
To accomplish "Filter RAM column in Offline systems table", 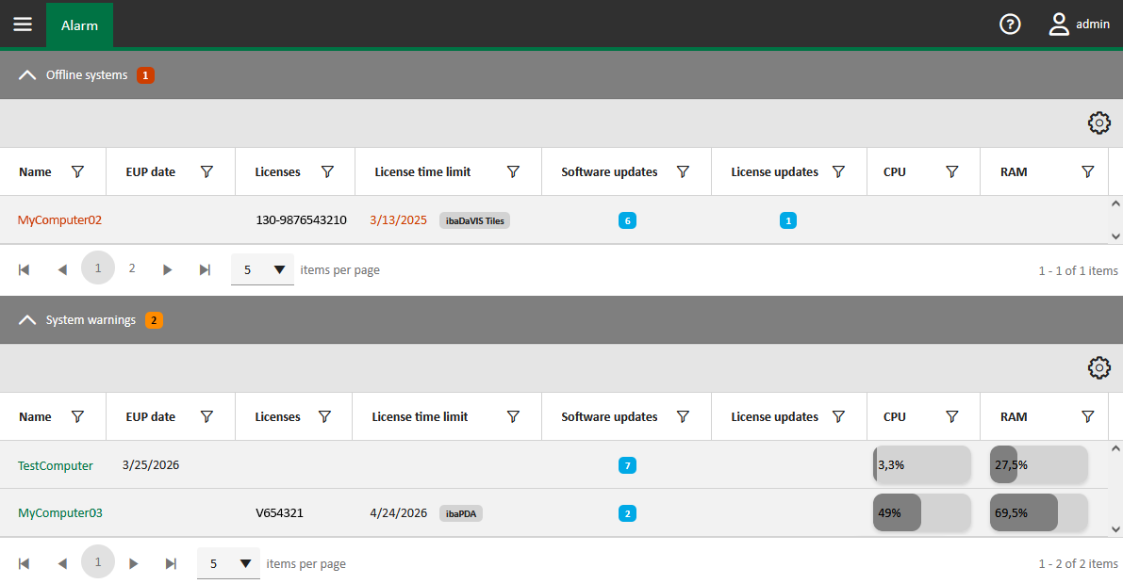I will point(1088,171).
